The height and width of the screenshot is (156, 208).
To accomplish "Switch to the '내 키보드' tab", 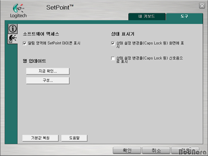I will (147, 17).
